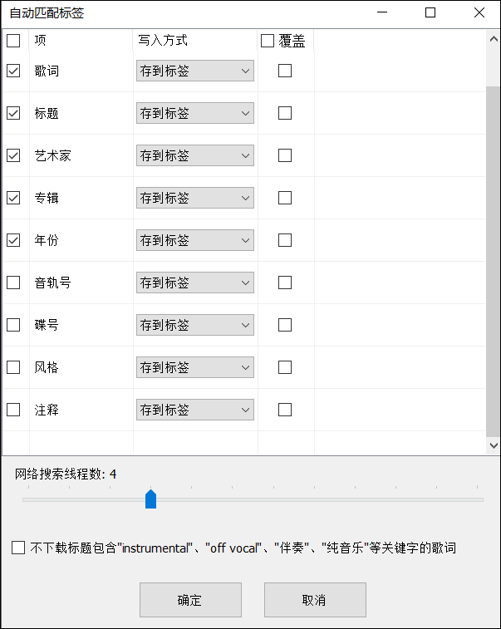Enable skipping instrumental lyrics download checkbox
Image resolution: width=501 pixels, height=629 pixels.
18,548
